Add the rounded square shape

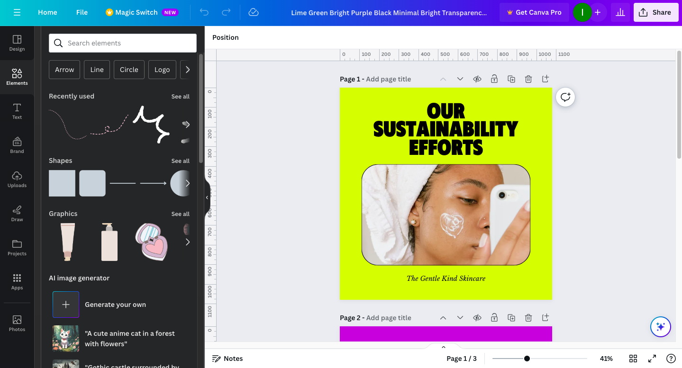[x=92, y=183]
